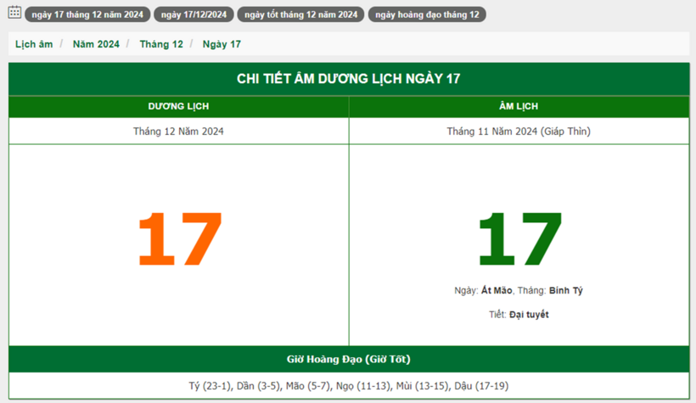Open 'ngày tốt tháng 12 năm 2024' tag
This screenshot has height=403, width=696.
pyautogui.click(x=300, y=15)
